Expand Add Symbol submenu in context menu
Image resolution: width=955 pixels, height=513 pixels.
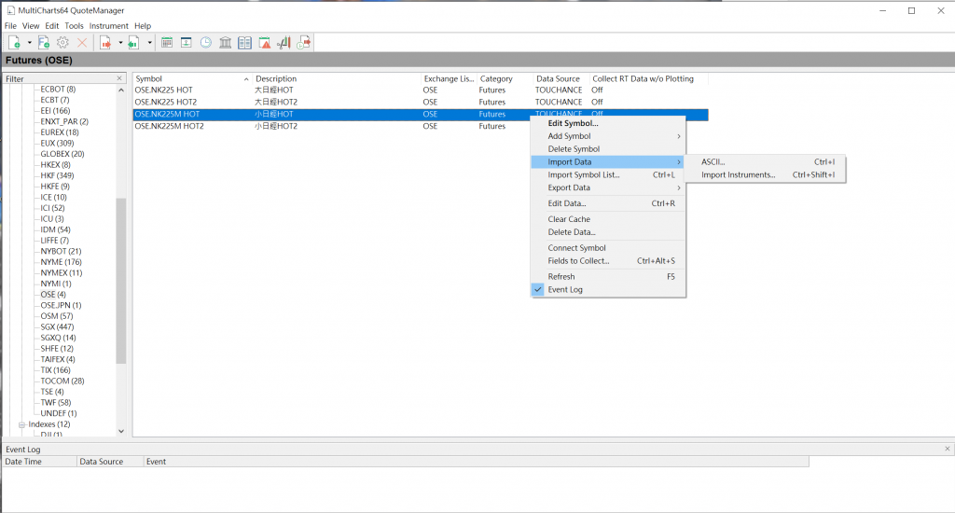point(608,136)
